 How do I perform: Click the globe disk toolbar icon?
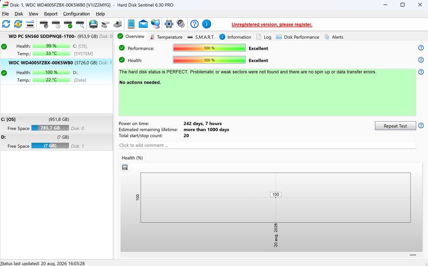tap(93, 24)
